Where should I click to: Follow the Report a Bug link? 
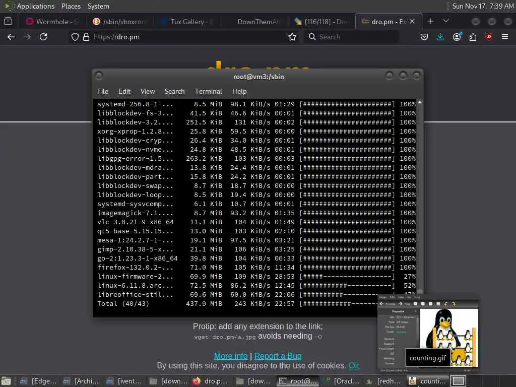(x=278, y=356)
